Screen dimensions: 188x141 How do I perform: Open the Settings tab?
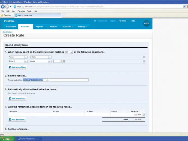[82, 27]
